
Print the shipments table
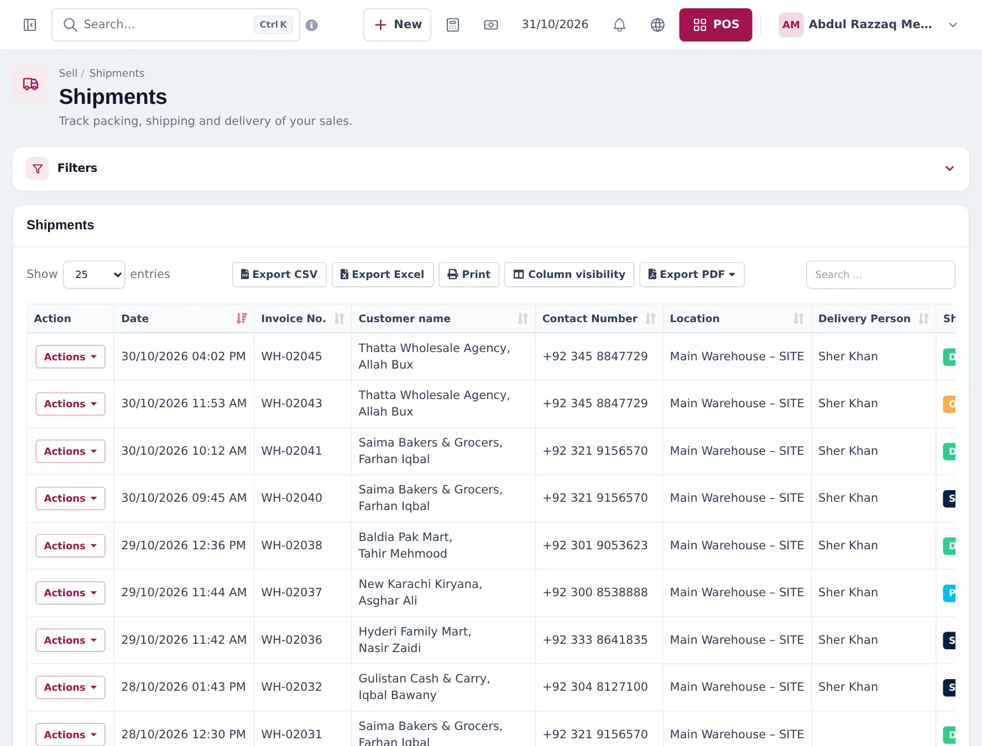pos(469,275)
